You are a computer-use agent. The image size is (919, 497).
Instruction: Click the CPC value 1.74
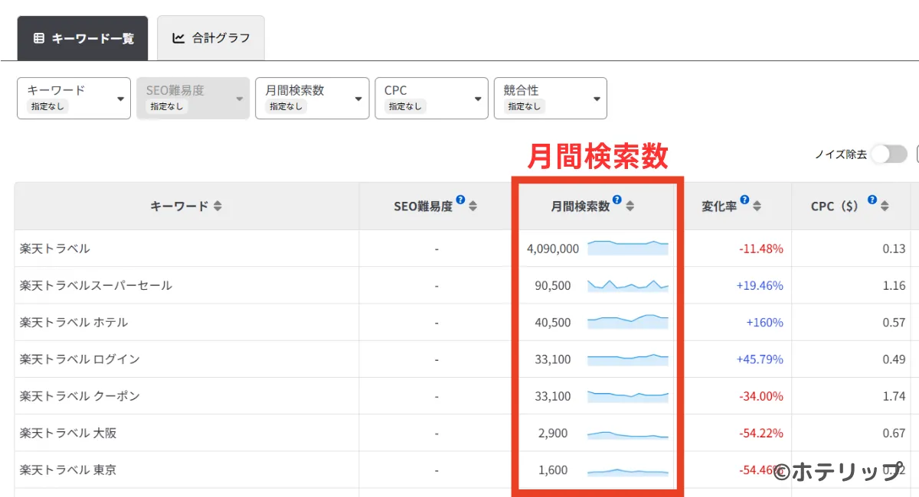point(894,396)
